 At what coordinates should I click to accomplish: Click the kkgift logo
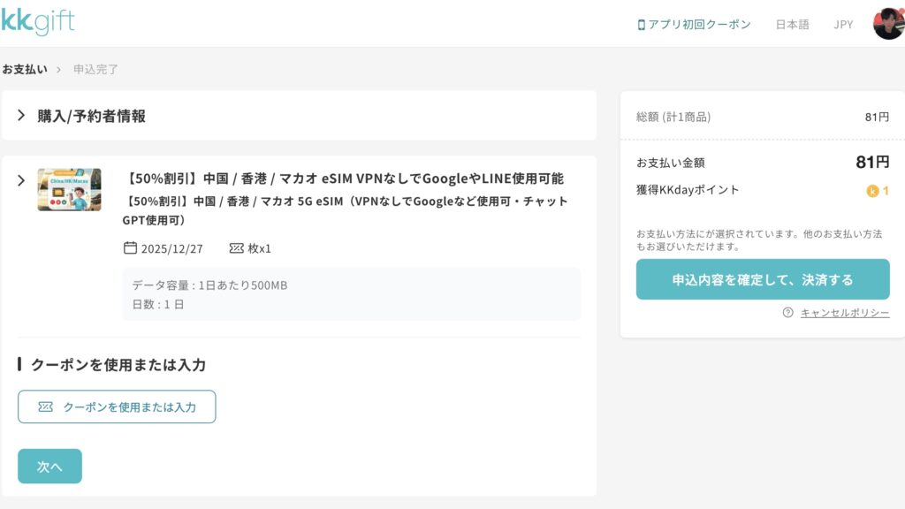click(x=37, y=22)
